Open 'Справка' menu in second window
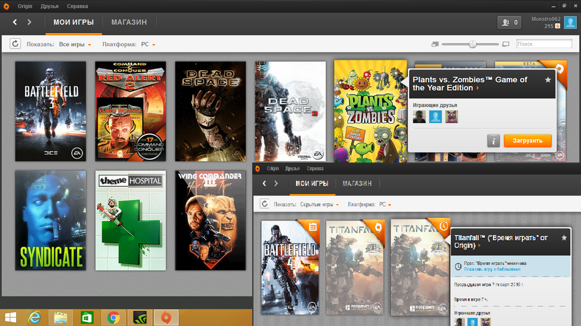The image size is (581, 326). pyautogui.click(x=315, y=169)
